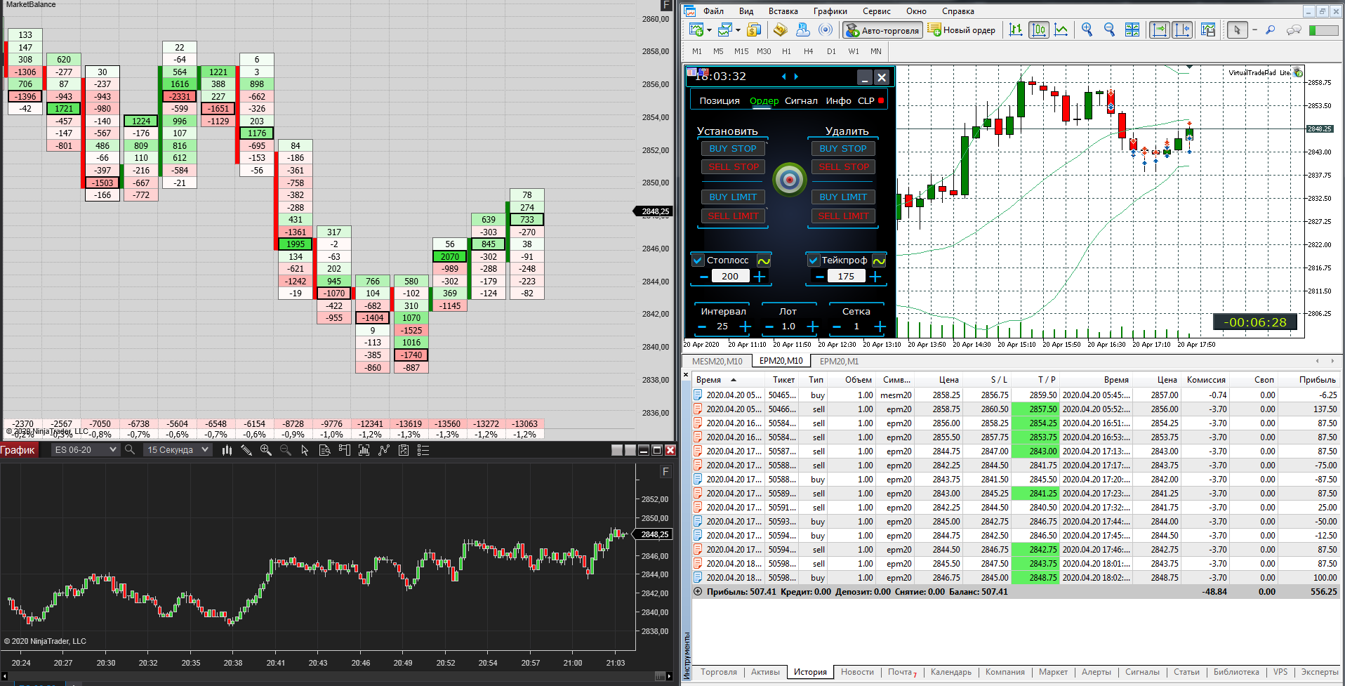Select the Позиция tab in trade pad
The height and width of the screenshot is (686, 1345).
[x=720, y=100]
